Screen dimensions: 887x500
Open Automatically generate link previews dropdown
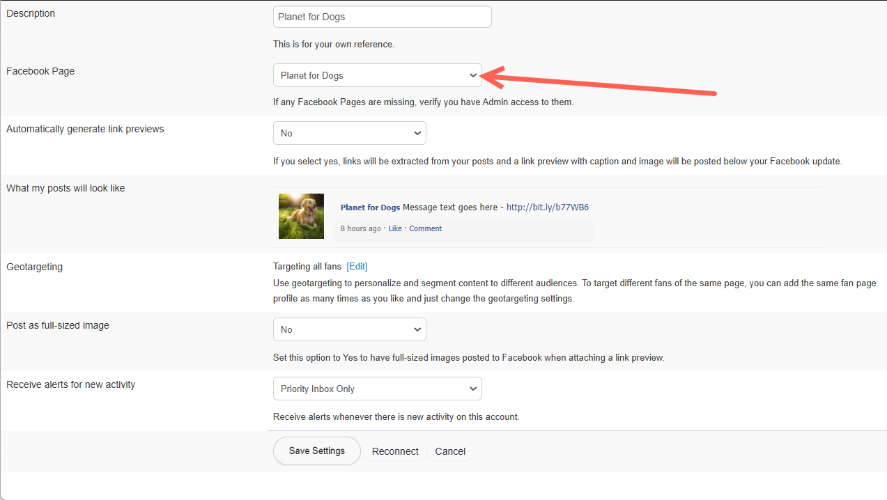click(349, 133)
